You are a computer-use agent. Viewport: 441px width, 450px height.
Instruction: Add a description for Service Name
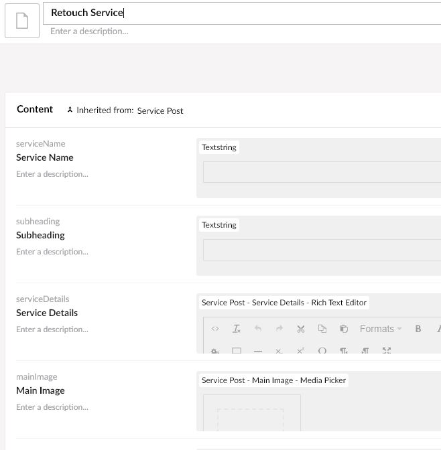tap(52, 174)
